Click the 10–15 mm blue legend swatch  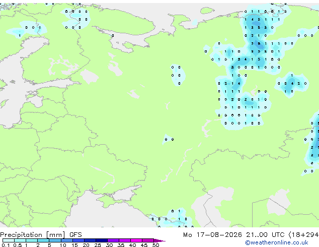pyautogui.click(x=66, y=240)
